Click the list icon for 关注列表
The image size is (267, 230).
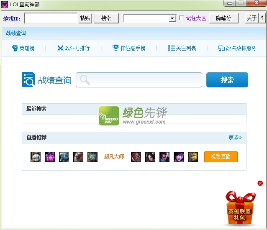point(171,48)
